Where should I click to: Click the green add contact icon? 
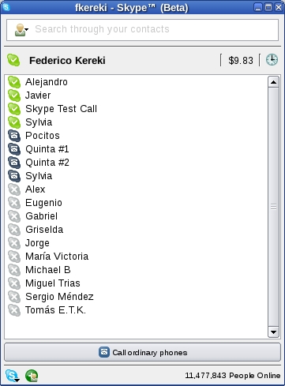click(32, 376)
